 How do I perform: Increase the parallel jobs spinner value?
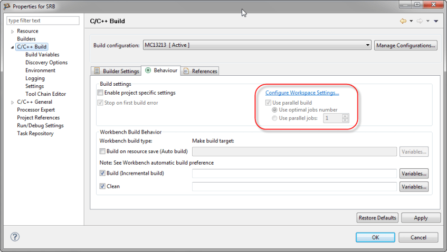[x=345, y=116]
